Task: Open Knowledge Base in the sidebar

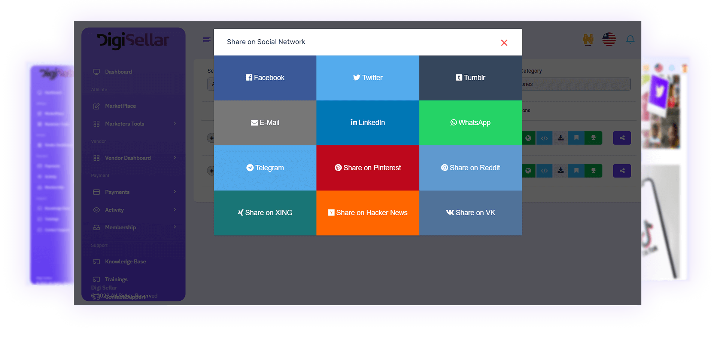Action: (x=125, y=262)
